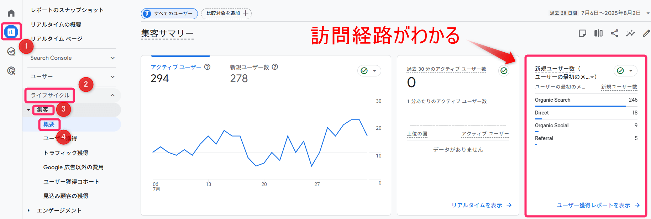Open the date range dropdown arrow
This screenshot has height=219, width=651.
[x=648, y=13]
